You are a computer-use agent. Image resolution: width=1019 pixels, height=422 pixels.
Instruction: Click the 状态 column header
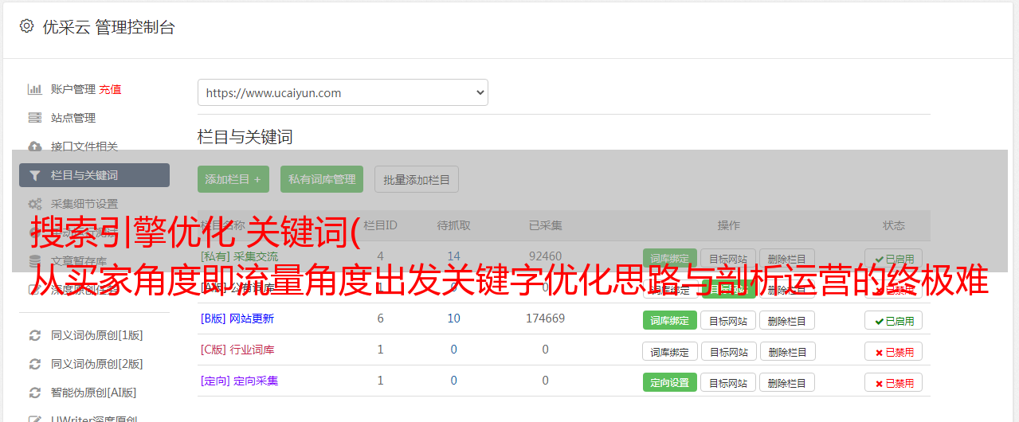point(894,225)
